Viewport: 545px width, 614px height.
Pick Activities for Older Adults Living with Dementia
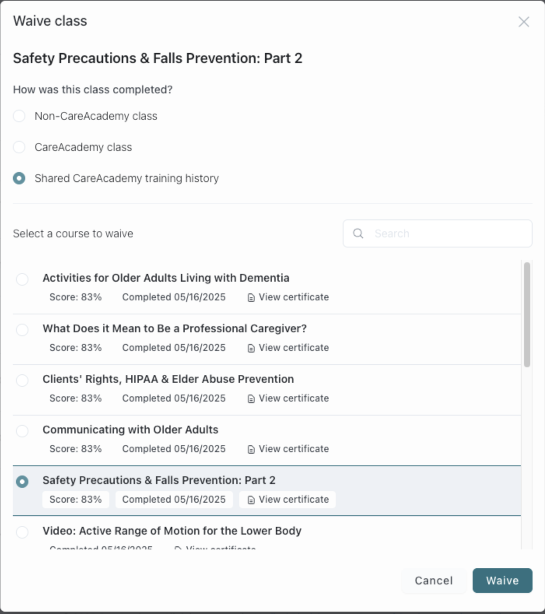coord(22,279)
